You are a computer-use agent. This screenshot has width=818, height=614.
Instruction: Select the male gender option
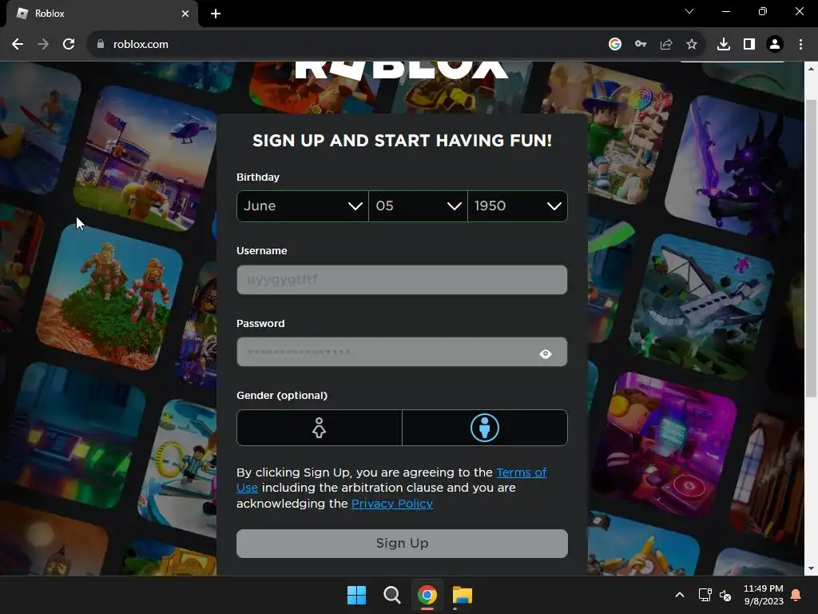485,428
